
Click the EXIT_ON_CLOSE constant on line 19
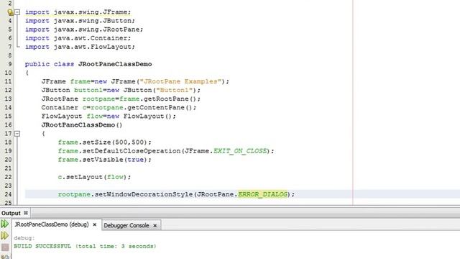pyautogui.click(x=240, y=151)
